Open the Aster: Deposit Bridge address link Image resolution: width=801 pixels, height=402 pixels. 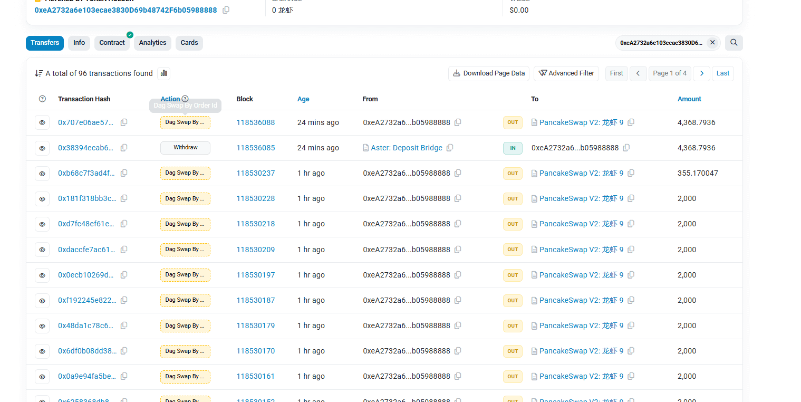(x=407, y=148)
